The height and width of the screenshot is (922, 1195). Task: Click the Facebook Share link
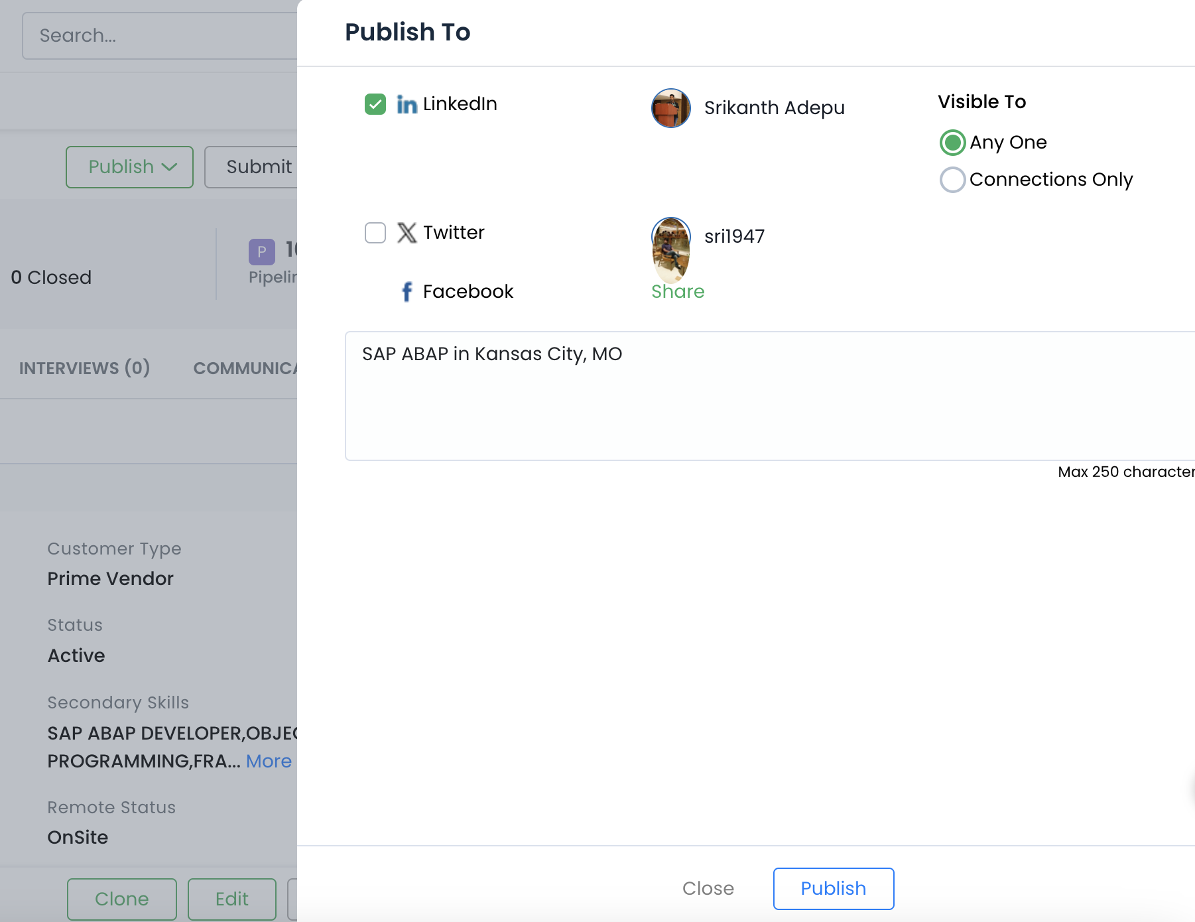[x=677, y=292]
